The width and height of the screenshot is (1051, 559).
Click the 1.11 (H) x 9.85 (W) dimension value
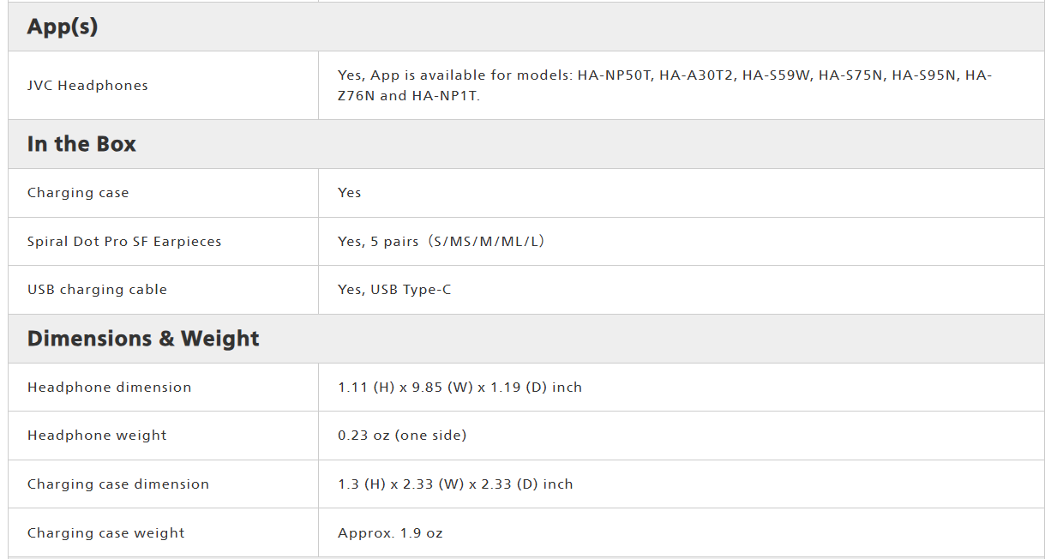coord(459,388)
